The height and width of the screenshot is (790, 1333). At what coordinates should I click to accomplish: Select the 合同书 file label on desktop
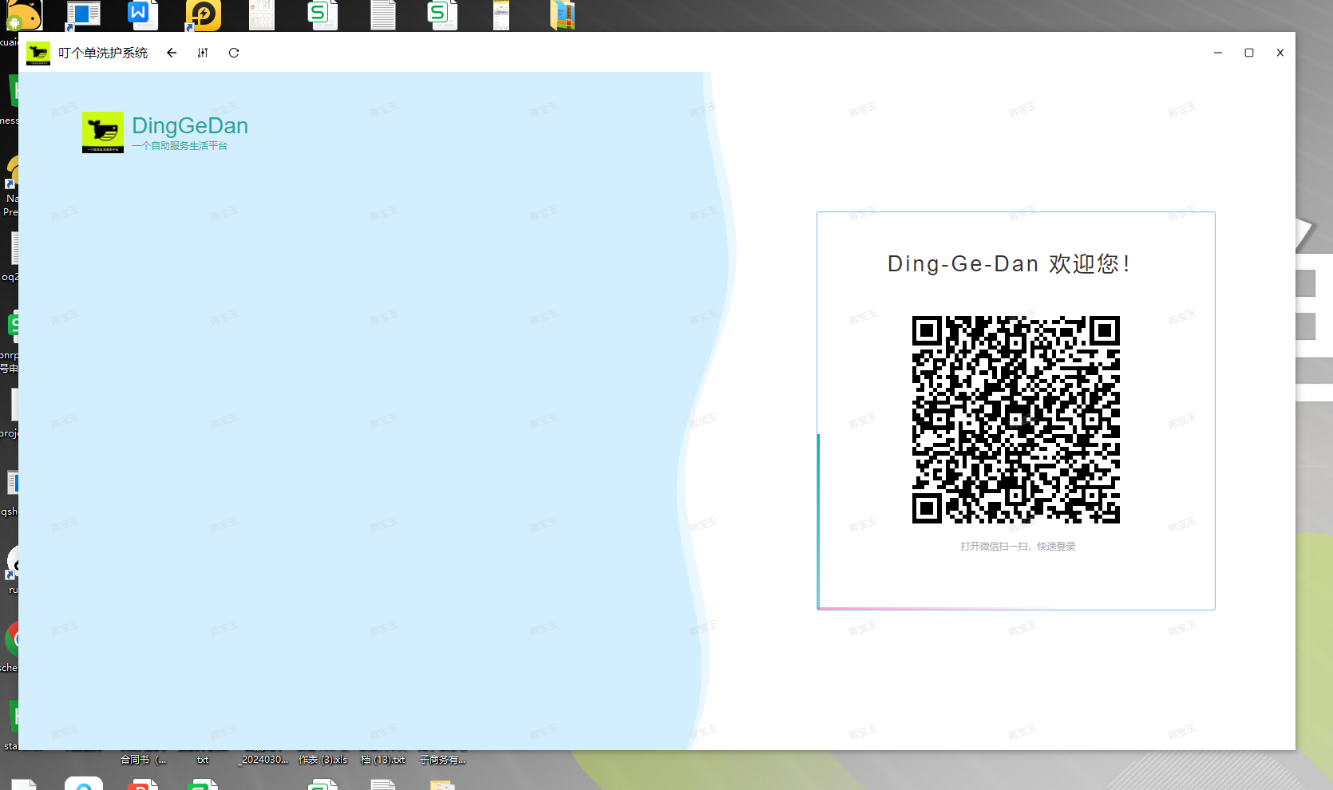144,760
